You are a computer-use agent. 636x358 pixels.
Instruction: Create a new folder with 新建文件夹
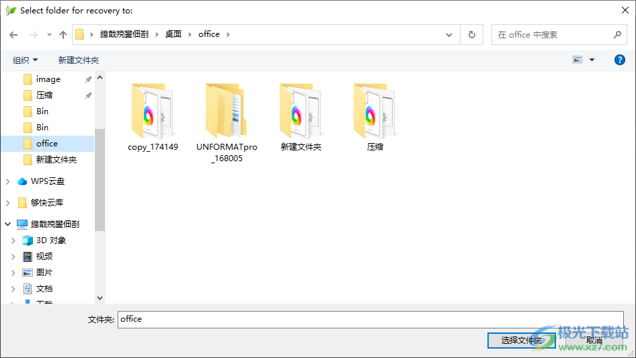[78, 60]
